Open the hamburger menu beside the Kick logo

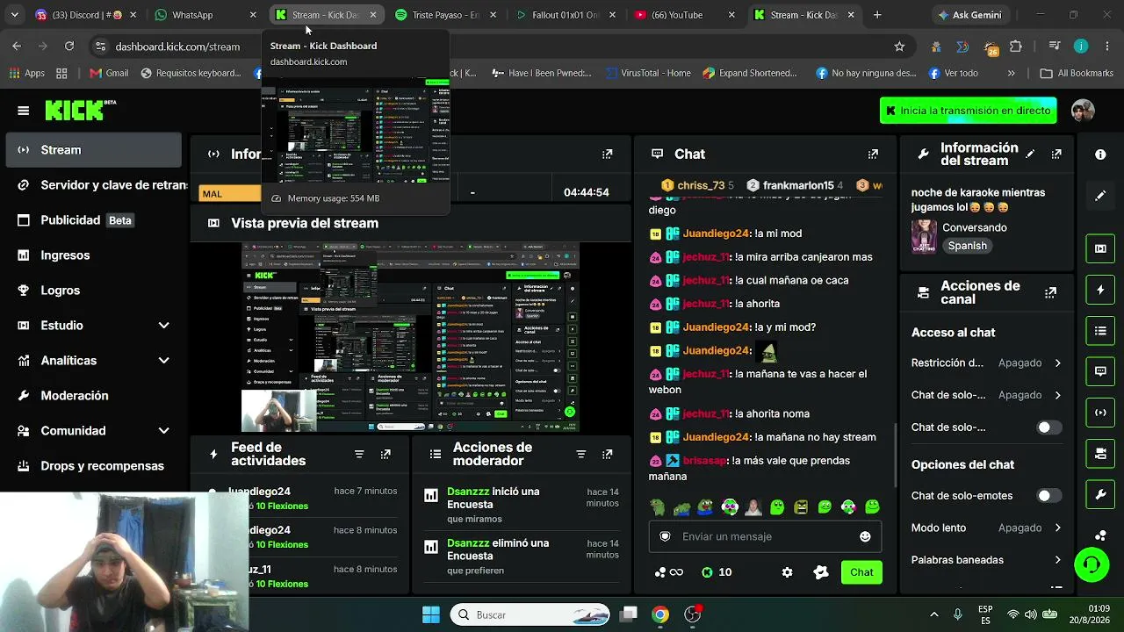tap(24, 111)
